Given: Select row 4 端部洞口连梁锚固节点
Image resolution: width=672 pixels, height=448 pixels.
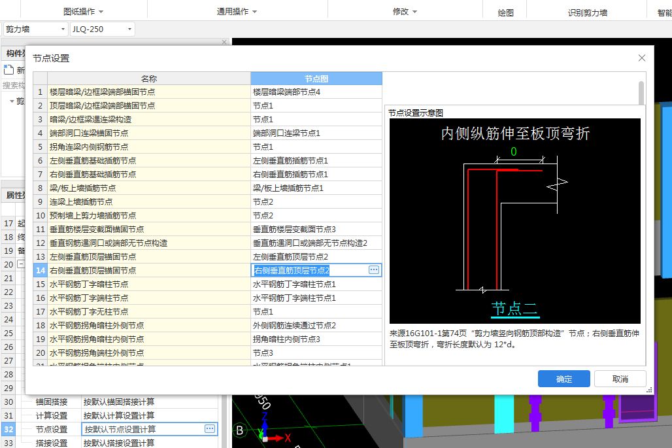Looking at the screenshot, I should pyautogui.click(x=148, y=133).
